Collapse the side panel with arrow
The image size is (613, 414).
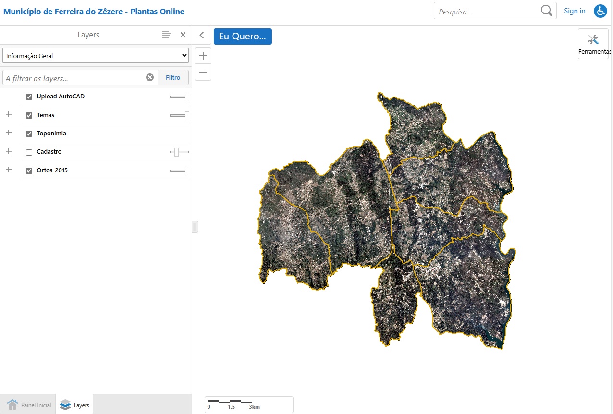click(x=202, y=35)
